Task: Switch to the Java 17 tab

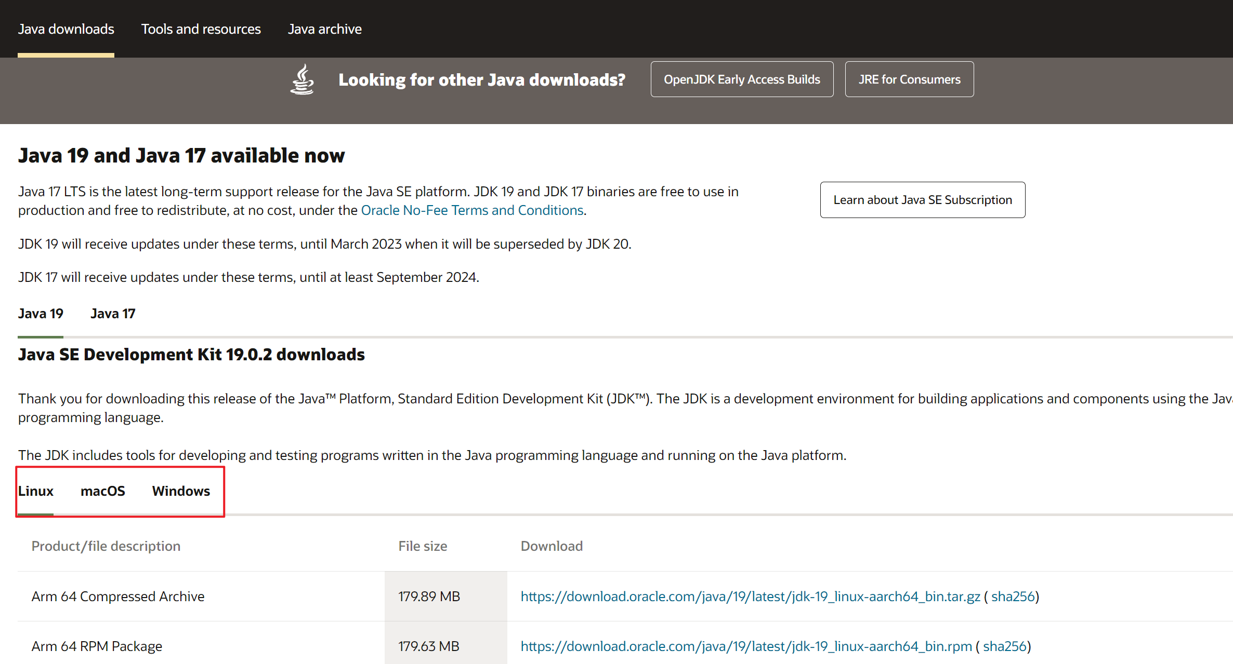Action: [113, 314]
